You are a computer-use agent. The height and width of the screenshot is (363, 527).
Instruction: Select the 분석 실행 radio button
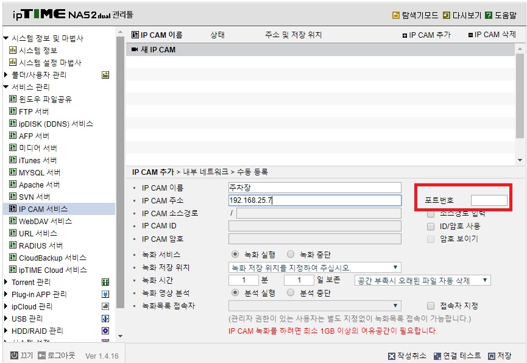(235, 292)
